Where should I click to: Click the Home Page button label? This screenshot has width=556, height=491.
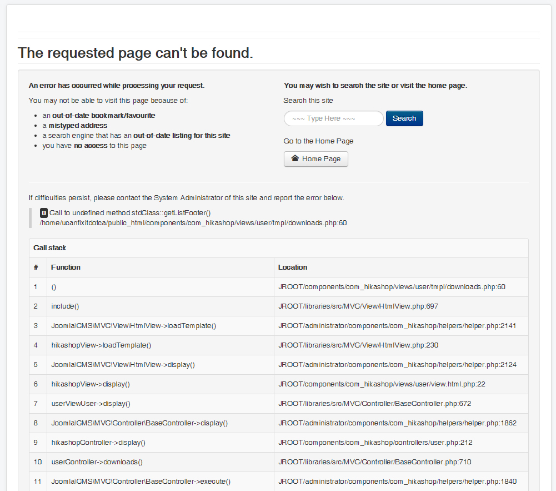point(321,159)
